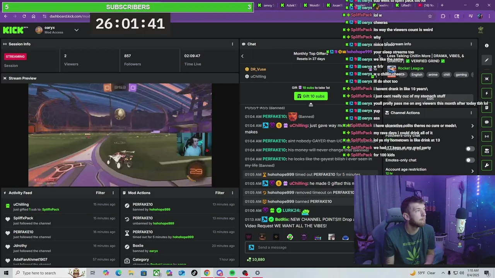Image resolution: width=495 pixels, height=278 pixels.
Task: Click the Send a message field
Action: click(299, 247)
